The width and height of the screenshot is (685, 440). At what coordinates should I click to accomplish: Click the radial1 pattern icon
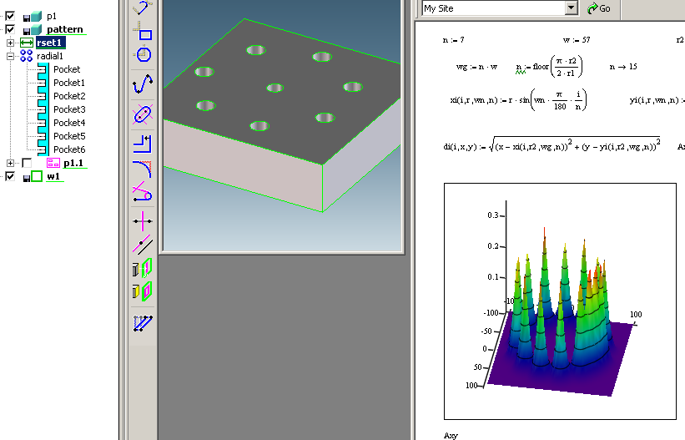pos(27,56)
